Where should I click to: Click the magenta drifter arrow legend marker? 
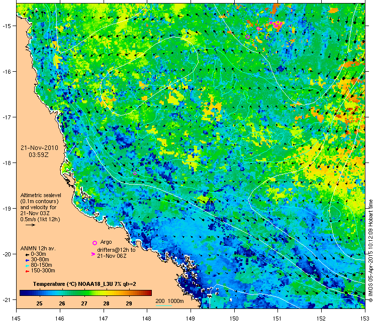pyautogui.click(x=93, y=254)
